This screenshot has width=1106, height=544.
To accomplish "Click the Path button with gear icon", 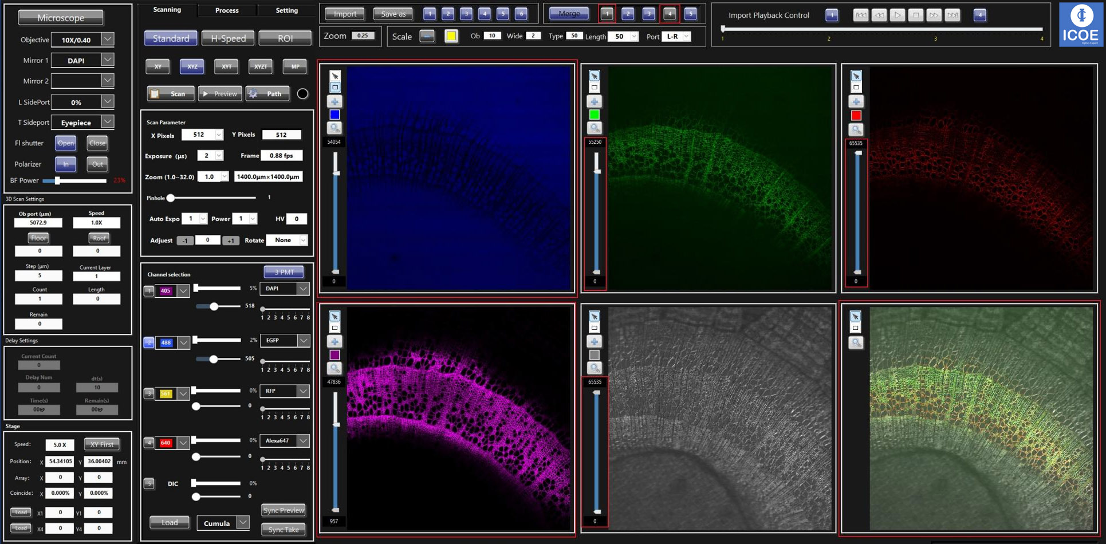I will coord(267,94).
